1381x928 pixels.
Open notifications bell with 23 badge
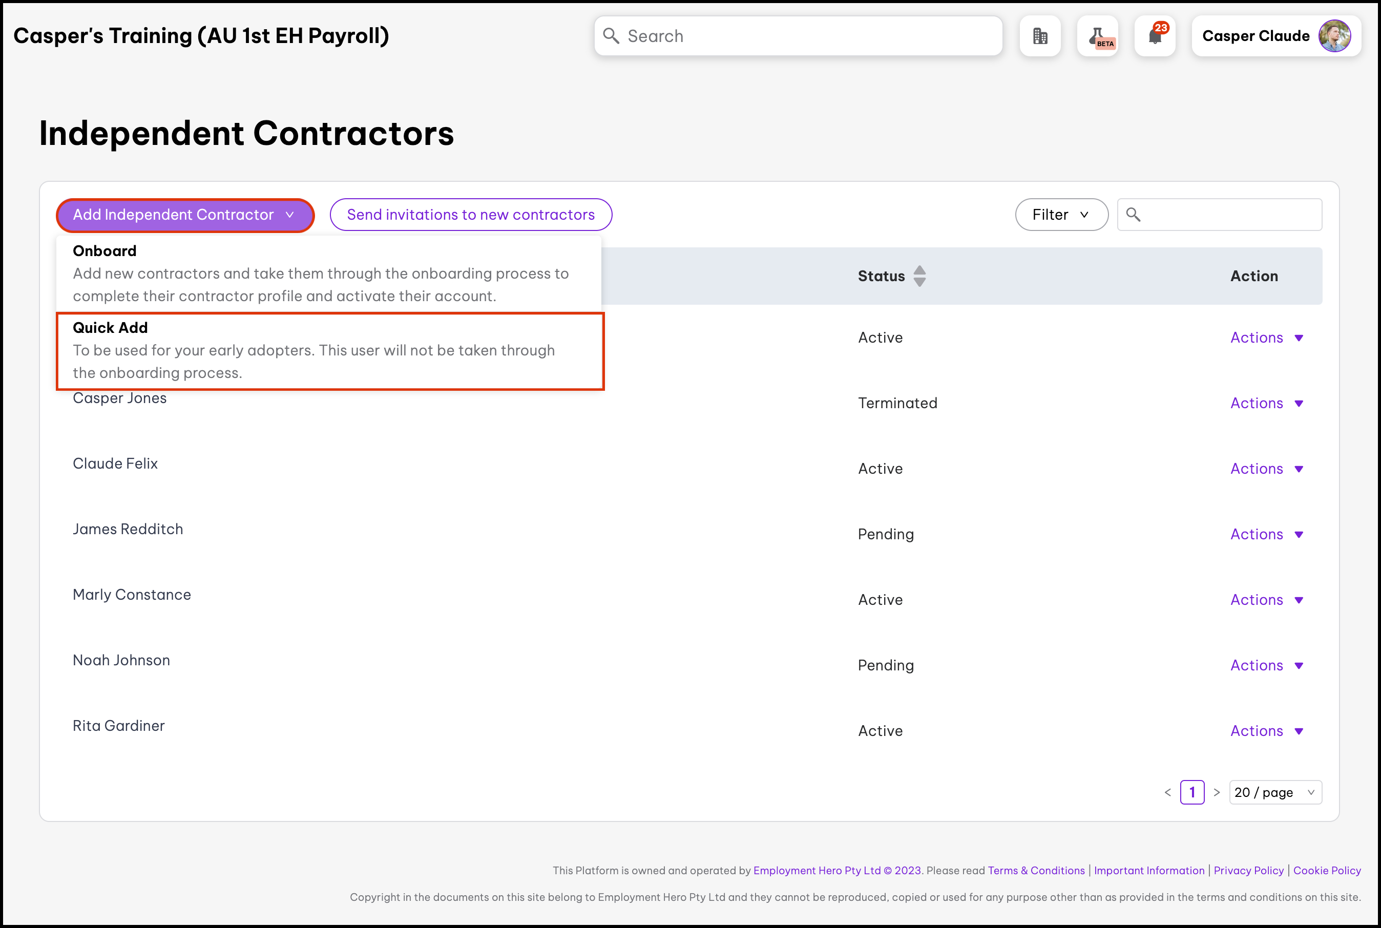coord(1154,36)
